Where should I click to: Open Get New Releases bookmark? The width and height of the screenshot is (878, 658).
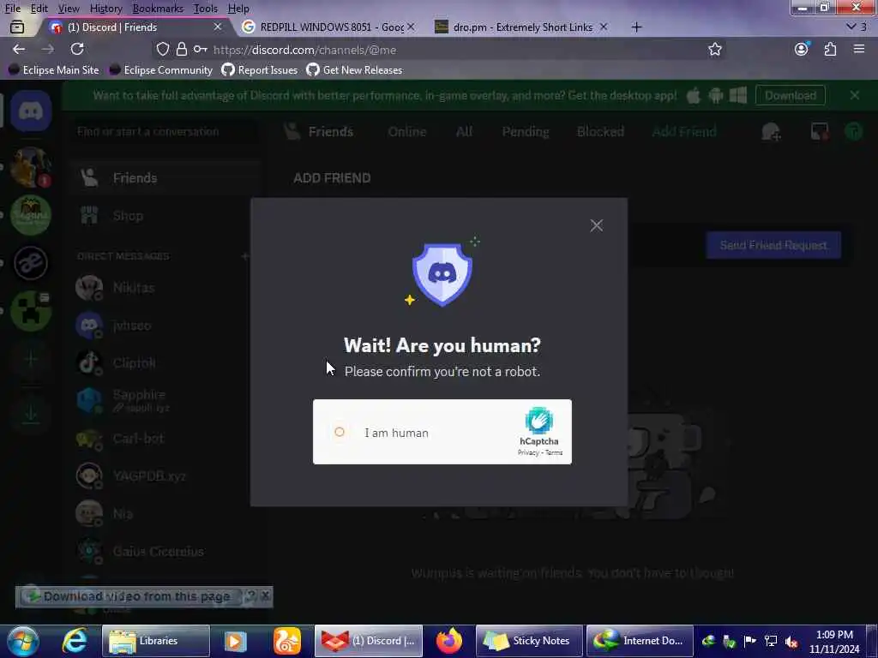tap(354, 70)
